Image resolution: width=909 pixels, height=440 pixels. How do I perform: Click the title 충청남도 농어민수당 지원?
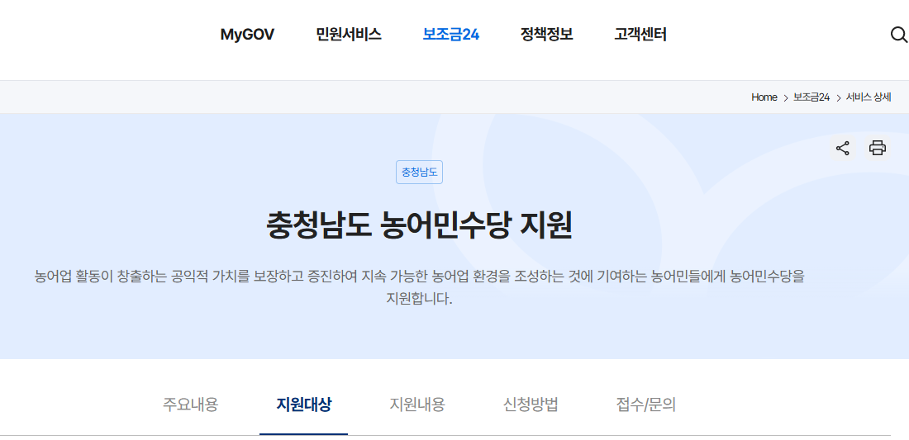[419, 226]
